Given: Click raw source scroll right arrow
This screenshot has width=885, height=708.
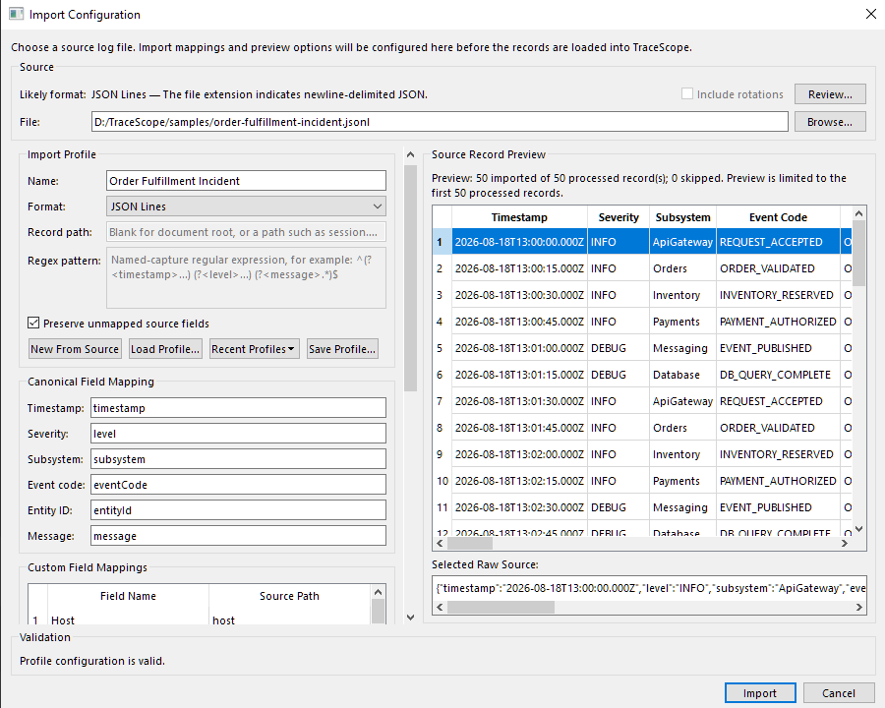Looking at the screenshot, I should tap(858, 607).
